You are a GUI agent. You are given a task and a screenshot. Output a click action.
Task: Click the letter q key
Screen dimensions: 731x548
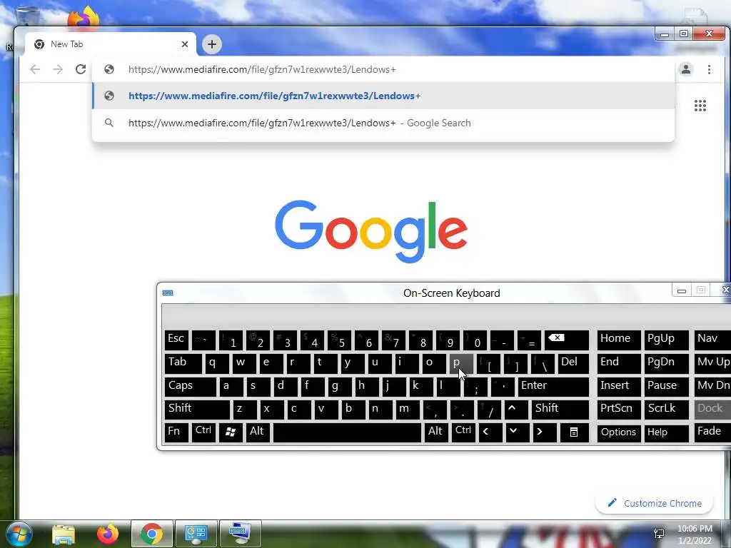point(217,363)
